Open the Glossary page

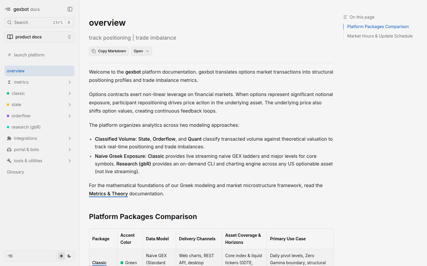(x=15, y=172)
